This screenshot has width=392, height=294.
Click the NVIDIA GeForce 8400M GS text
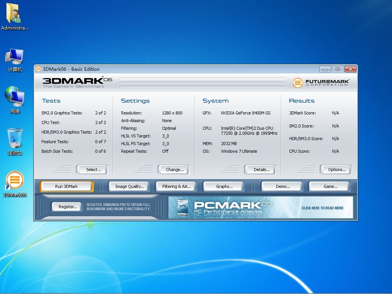point(245,113)
